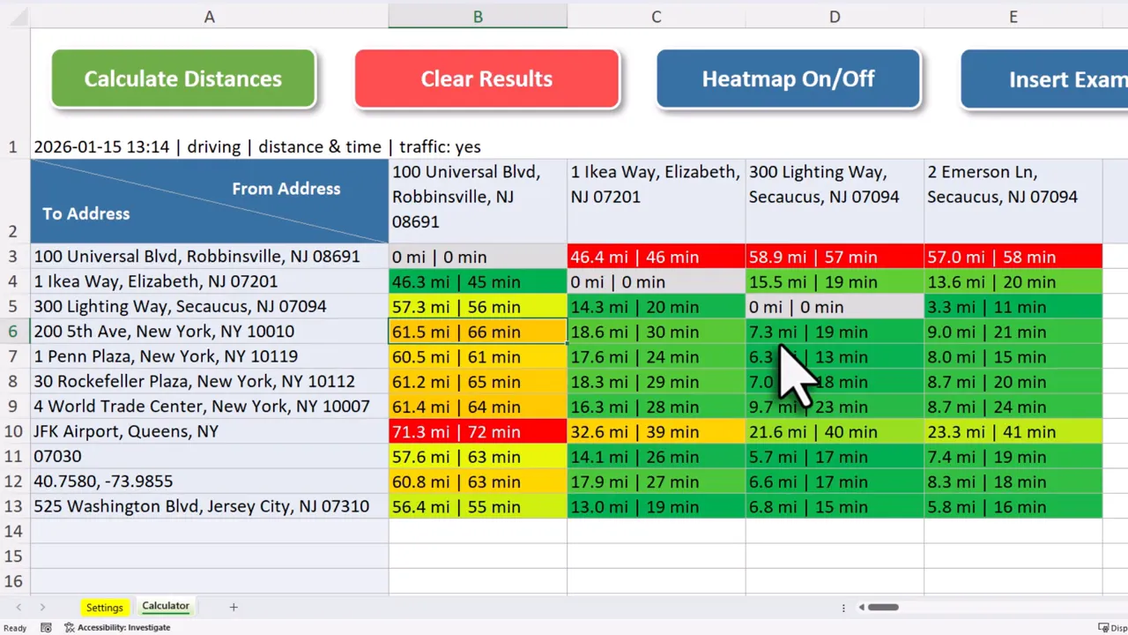The image size is (1128, 635).
Task: Click the Insert Example button
Action: click(x=1057, y=78)
